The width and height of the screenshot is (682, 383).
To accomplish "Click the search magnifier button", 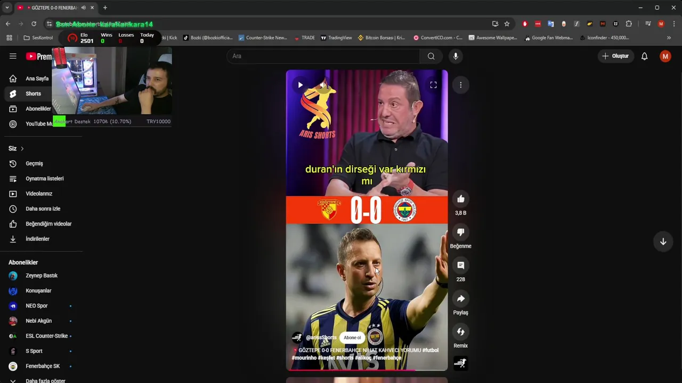I will click(431, 56).
